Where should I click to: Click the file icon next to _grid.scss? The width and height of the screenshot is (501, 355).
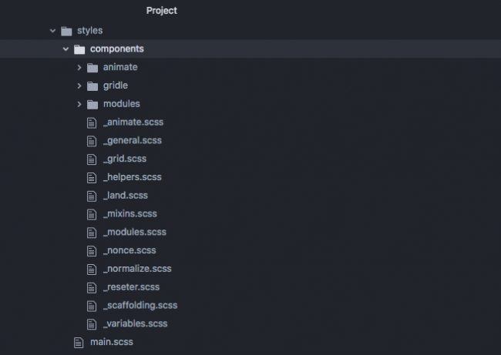click(92, 159)
